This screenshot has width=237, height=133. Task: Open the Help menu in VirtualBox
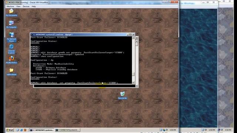tap(34, 7)
